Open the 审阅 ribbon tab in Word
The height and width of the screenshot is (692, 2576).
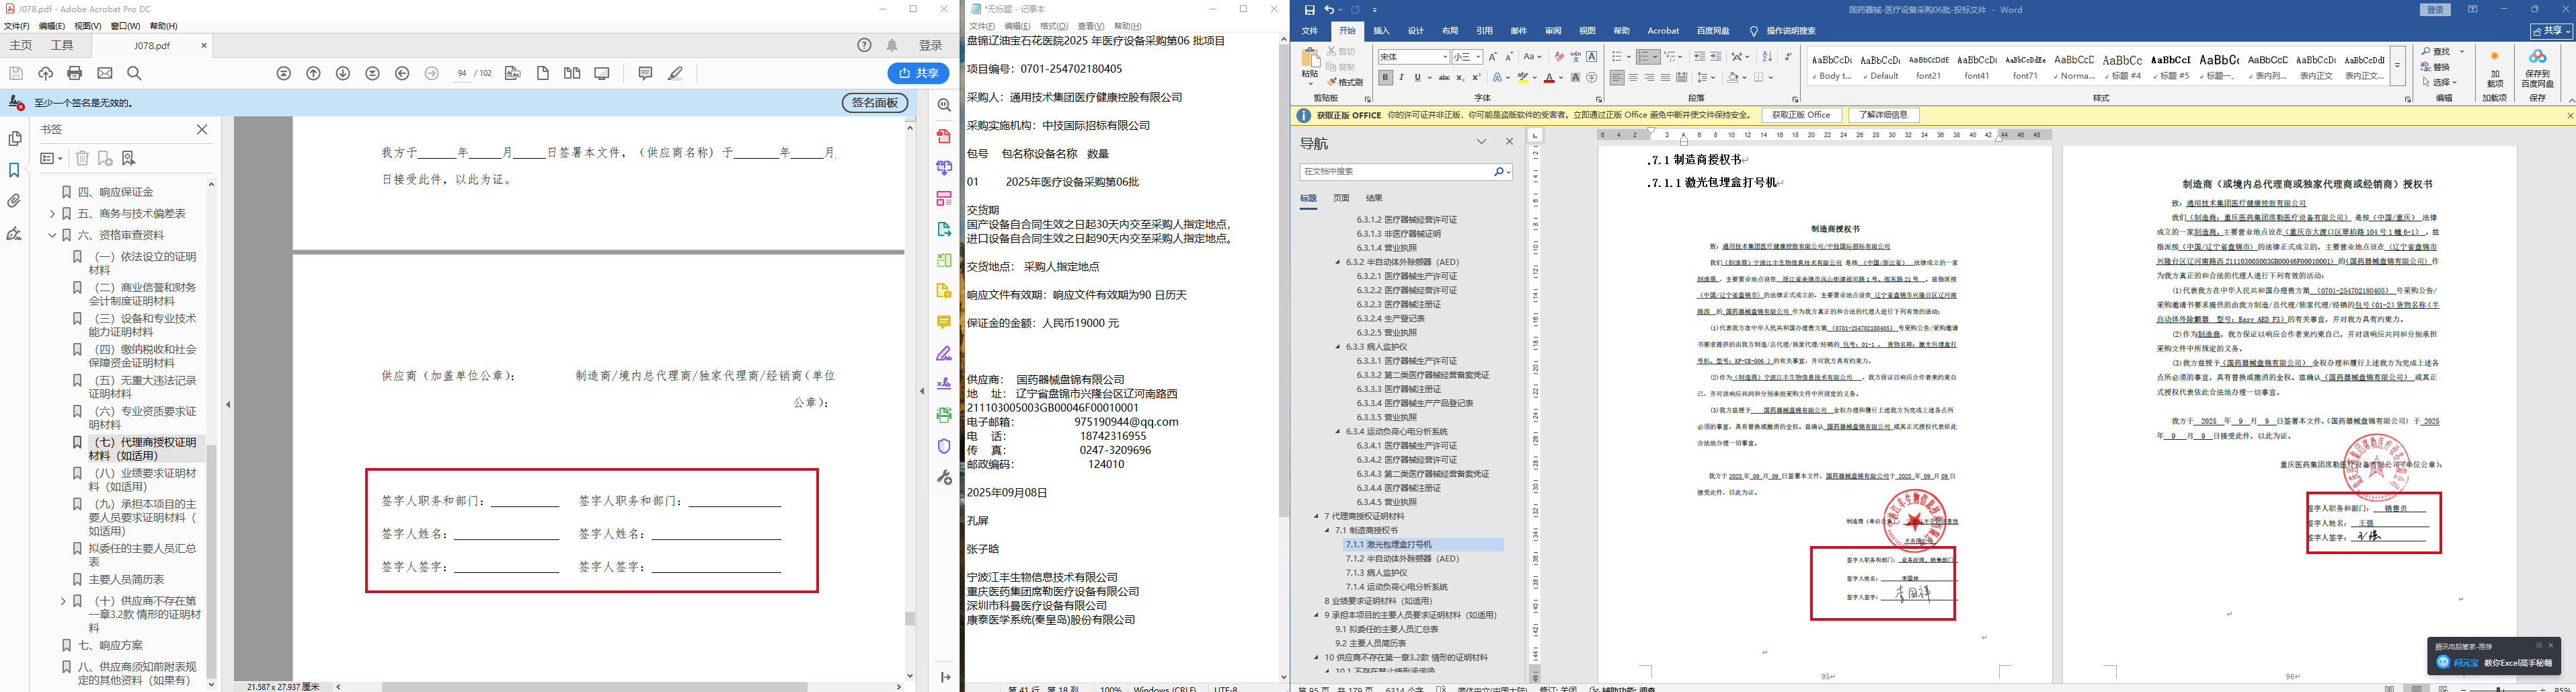coord(1553,31)
